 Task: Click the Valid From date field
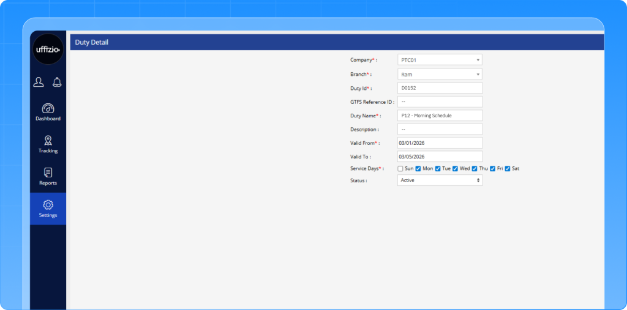pyautogui.click(x=440, y=143)
